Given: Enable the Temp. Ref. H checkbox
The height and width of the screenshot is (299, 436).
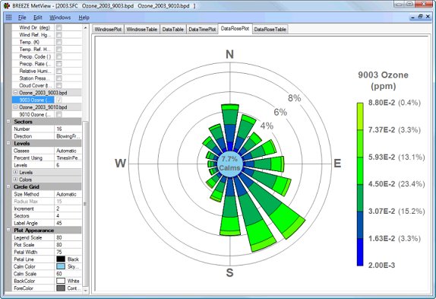Looking at the screenshot, I should coord(59,49).
